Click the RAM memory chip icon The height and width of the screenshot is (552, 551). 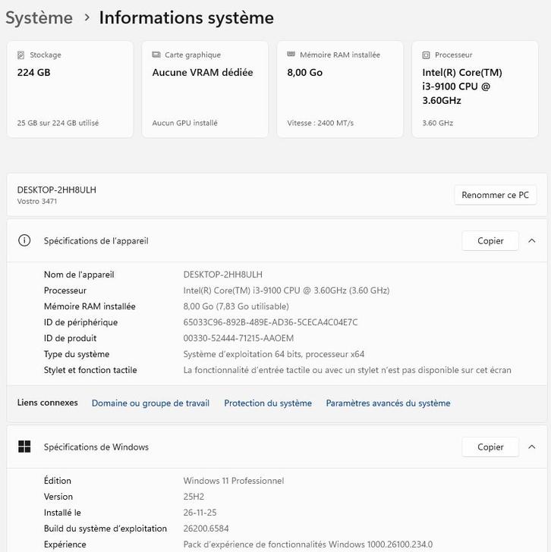(x=291, y=55)
